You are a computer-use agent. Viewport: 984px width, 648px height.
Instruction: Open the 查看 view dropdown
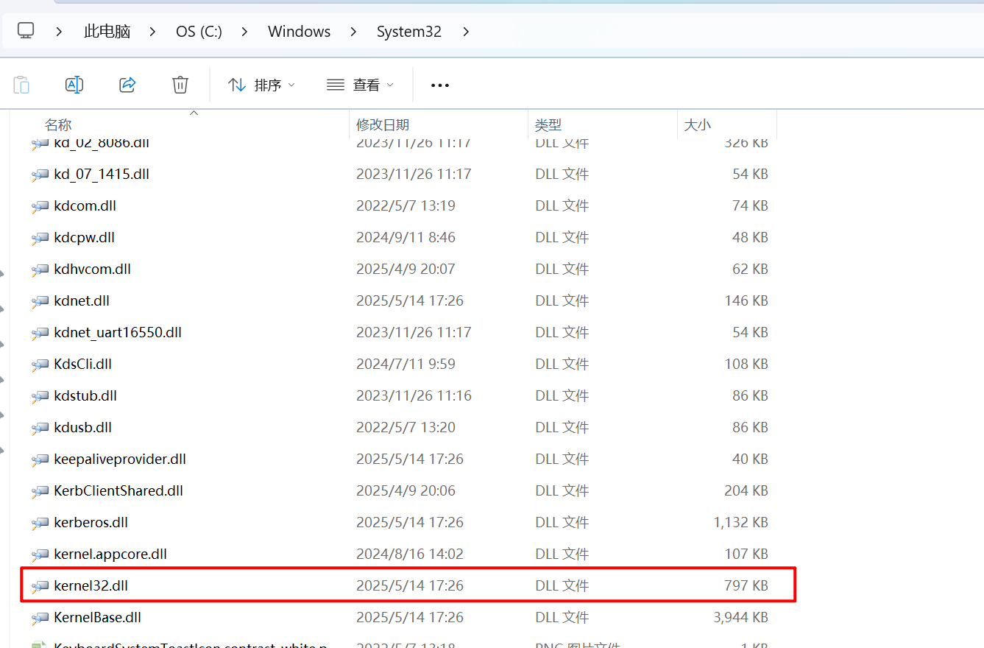click(x=360, y=85)
